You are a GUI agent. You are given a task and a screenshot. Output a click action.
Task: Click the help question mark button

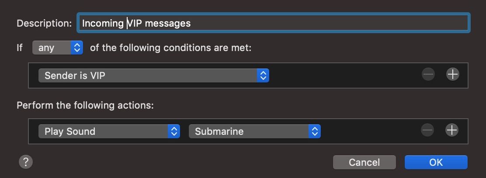(x=26, y=162)
